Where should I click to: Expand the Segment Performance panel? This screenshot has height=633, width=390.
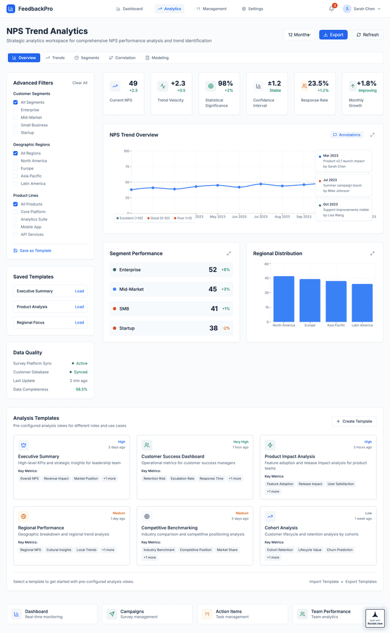pyautogui.click(x=229, y=253)
